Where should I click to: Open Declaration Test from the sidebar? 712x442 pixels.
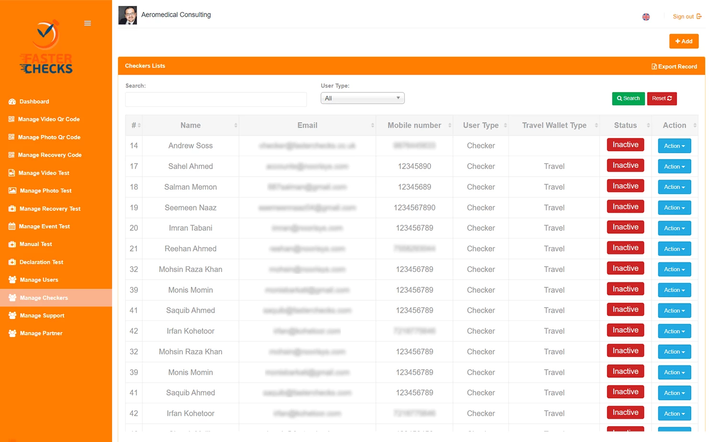point(41,262)
